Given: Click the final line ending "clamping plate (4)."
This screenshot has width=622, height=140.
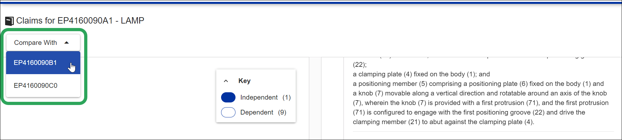Looking at the screenshot, I should (443, 122).
